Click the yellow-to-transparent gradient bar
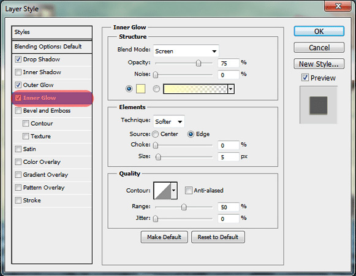Screen dimensions: 356x276 click(x=195, y=89)
